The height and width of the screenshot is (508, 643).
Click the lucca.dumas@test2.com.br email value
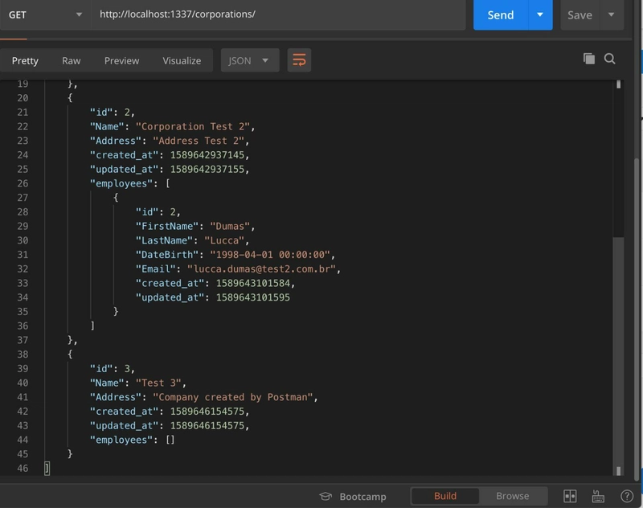coord(261,269)
